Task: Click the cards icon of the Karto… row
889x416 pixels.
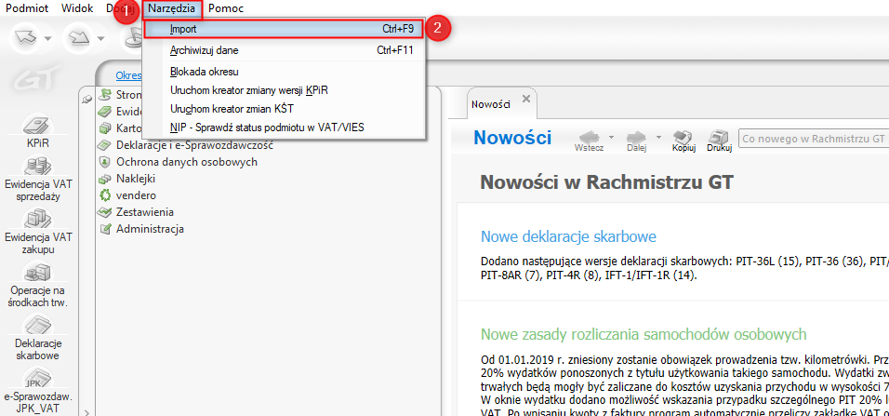Action: tap(105, 128)
